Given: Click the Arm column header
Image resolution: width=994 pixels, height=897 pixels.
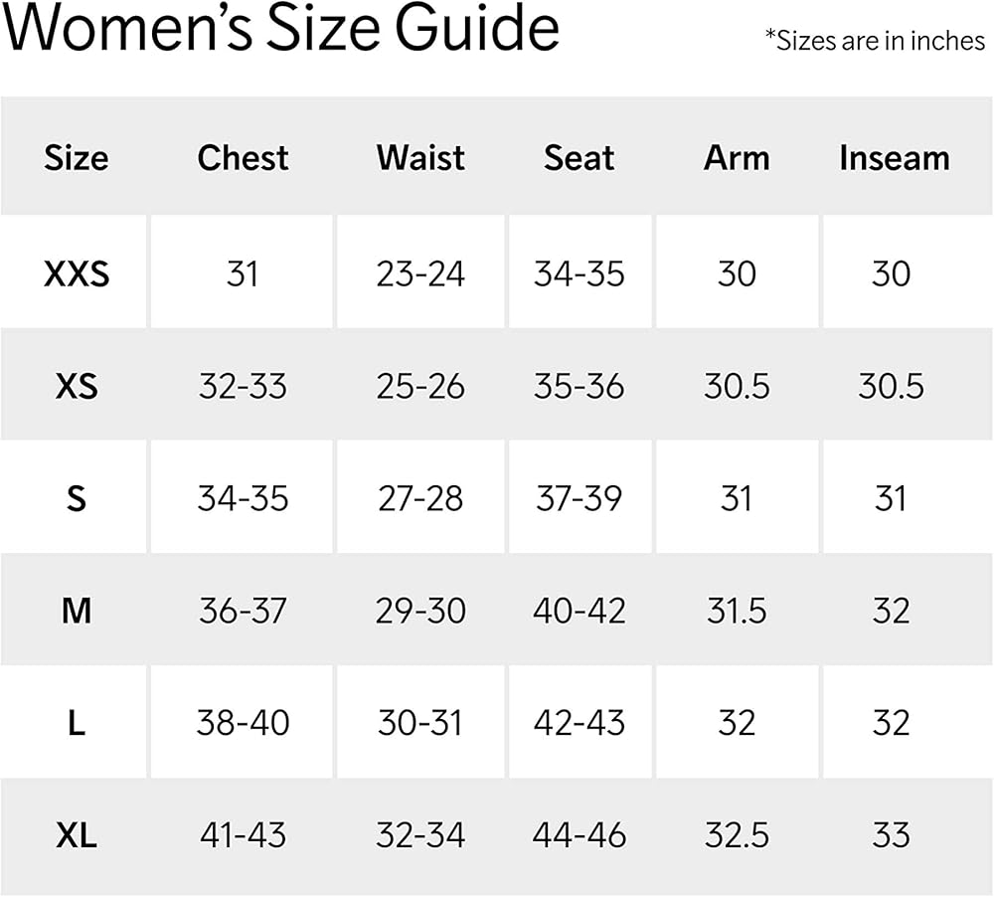Looking at the screenshot, I should (x=737, y=158).
